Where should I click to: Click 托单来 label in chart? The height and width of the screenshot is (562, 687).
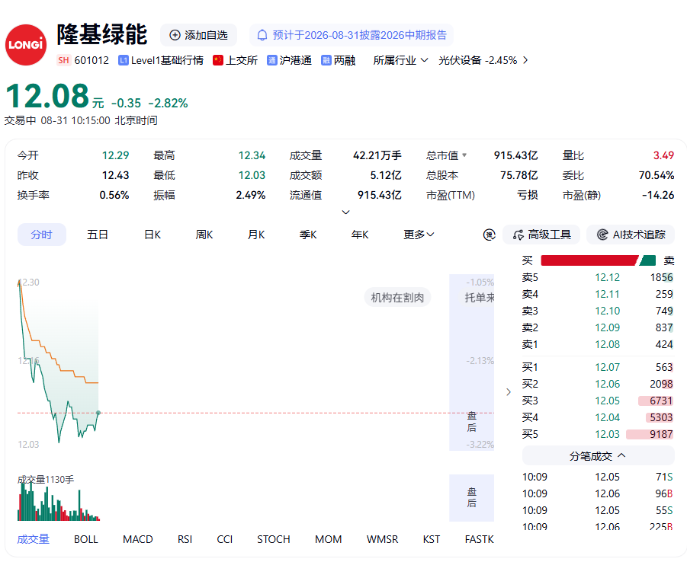click(480, 298)
